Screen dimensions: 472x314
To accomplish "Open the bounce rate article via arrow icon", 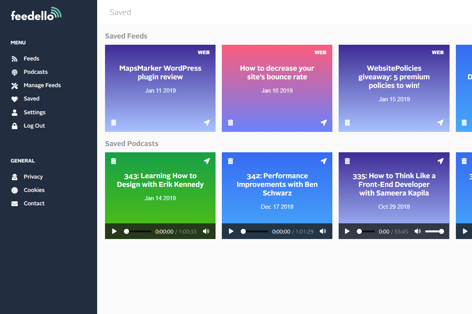I will tap(324, 122).
